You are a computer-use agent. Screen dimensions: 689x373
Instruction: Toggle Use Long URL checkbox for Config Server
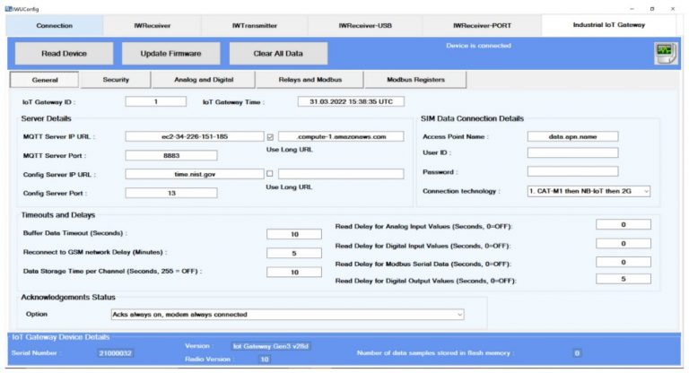point(270,174)
